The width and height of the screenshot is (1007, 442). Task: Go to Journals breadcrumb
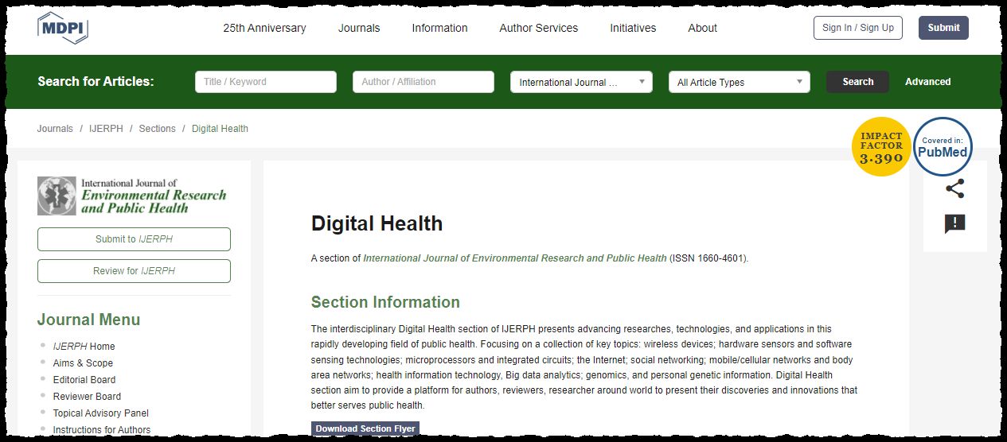[x=55, y=129]
